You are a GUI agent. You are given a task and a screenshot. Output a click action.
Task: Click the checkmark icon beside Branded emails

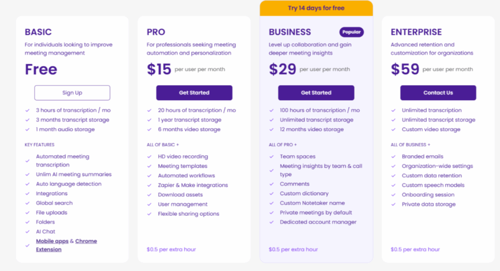(394, 157)
